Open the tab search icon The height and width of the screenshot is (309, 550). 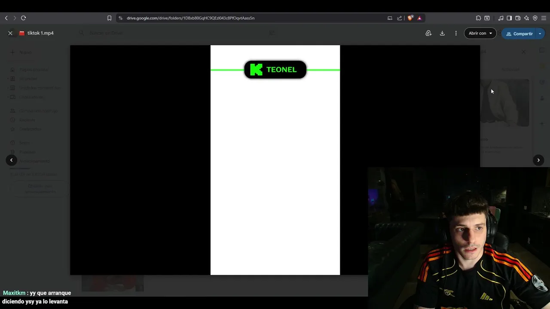point(487,18)
